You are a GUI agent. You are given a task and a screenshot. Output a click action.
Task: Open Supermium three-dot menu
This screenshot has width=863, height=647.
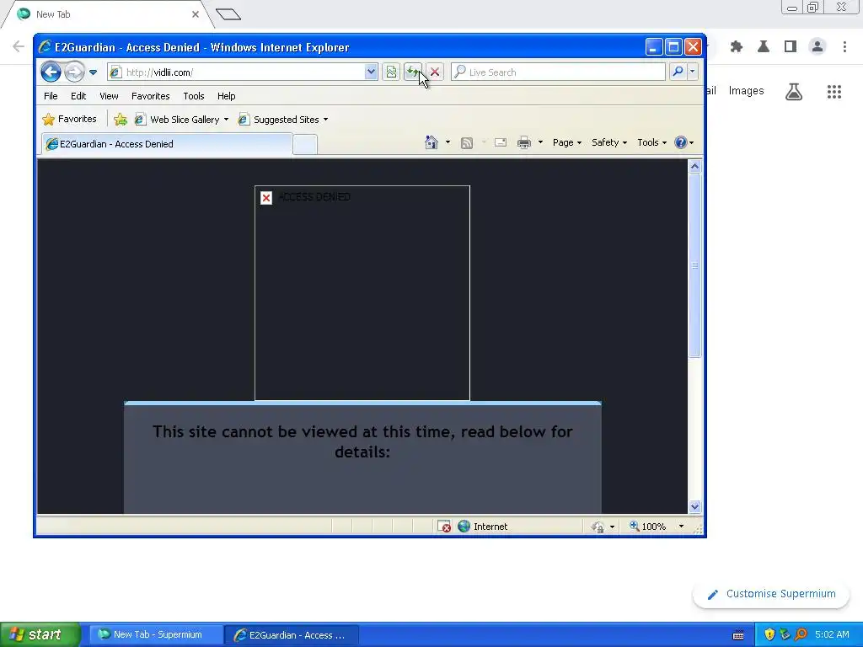pos(844,47)
